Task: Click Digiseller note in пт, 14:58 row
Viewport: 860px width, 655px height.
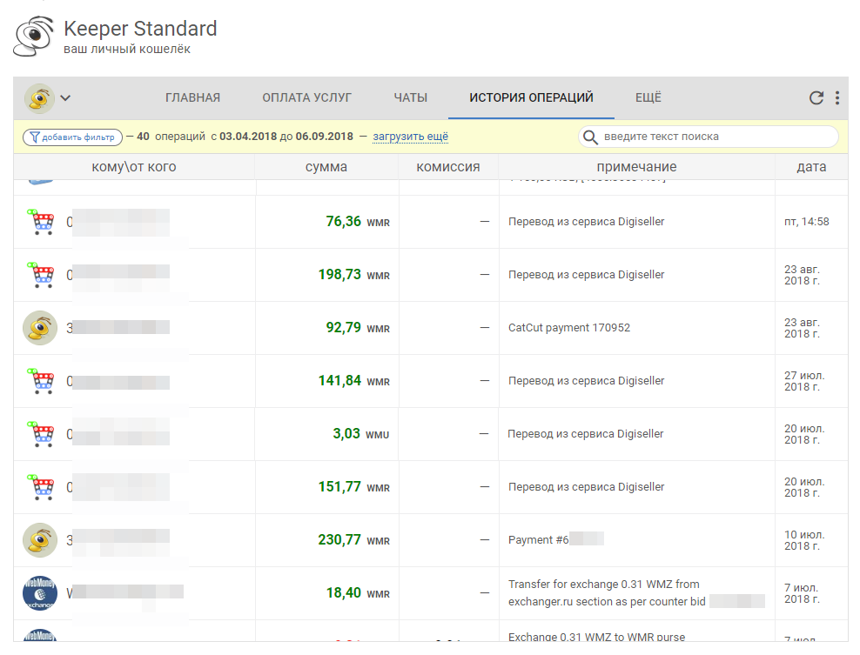Action: coord(586,222)
